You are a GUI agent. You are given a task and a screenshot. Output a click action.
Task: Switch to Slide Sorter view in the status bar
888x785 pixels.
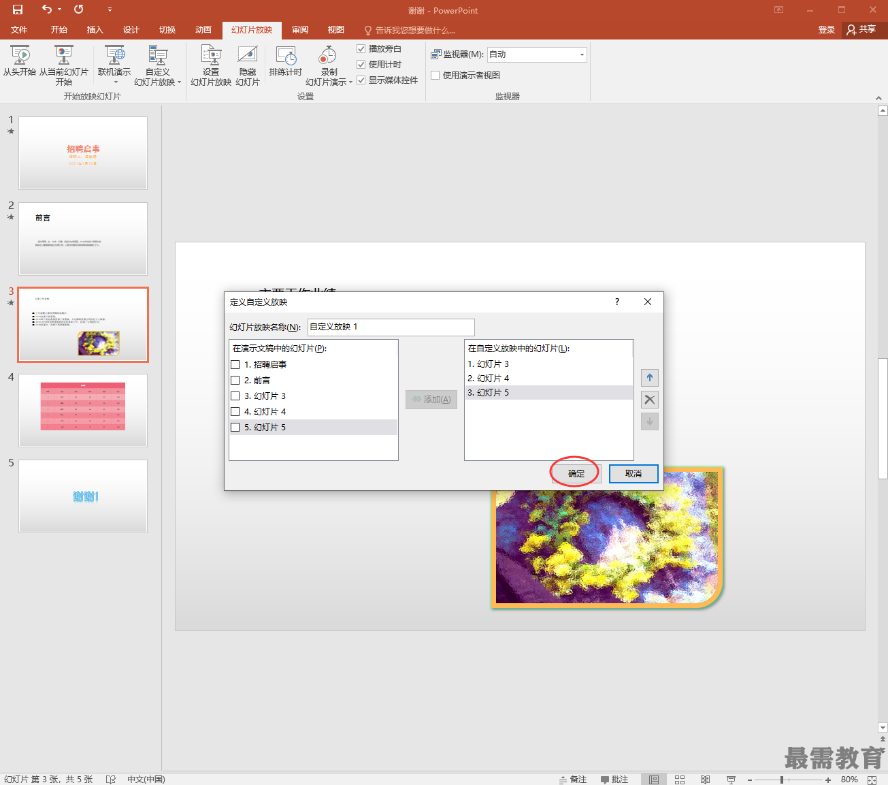tap(680, 780)
